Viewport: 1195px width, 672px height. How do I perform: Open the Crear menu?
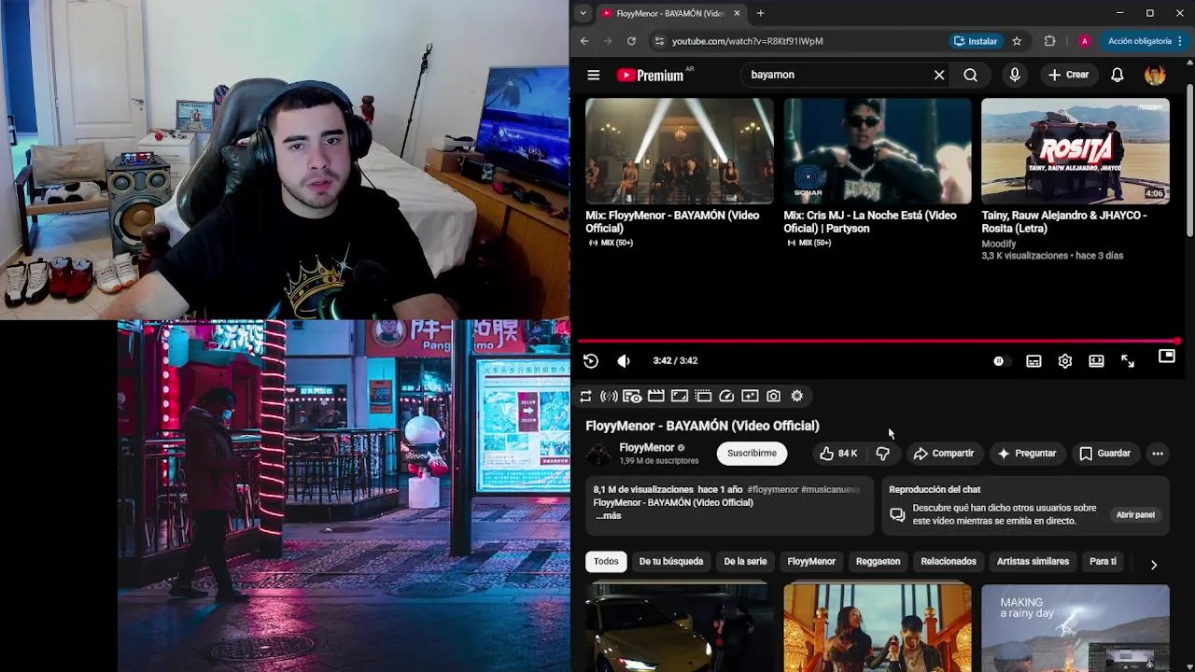click(1068, 75)
